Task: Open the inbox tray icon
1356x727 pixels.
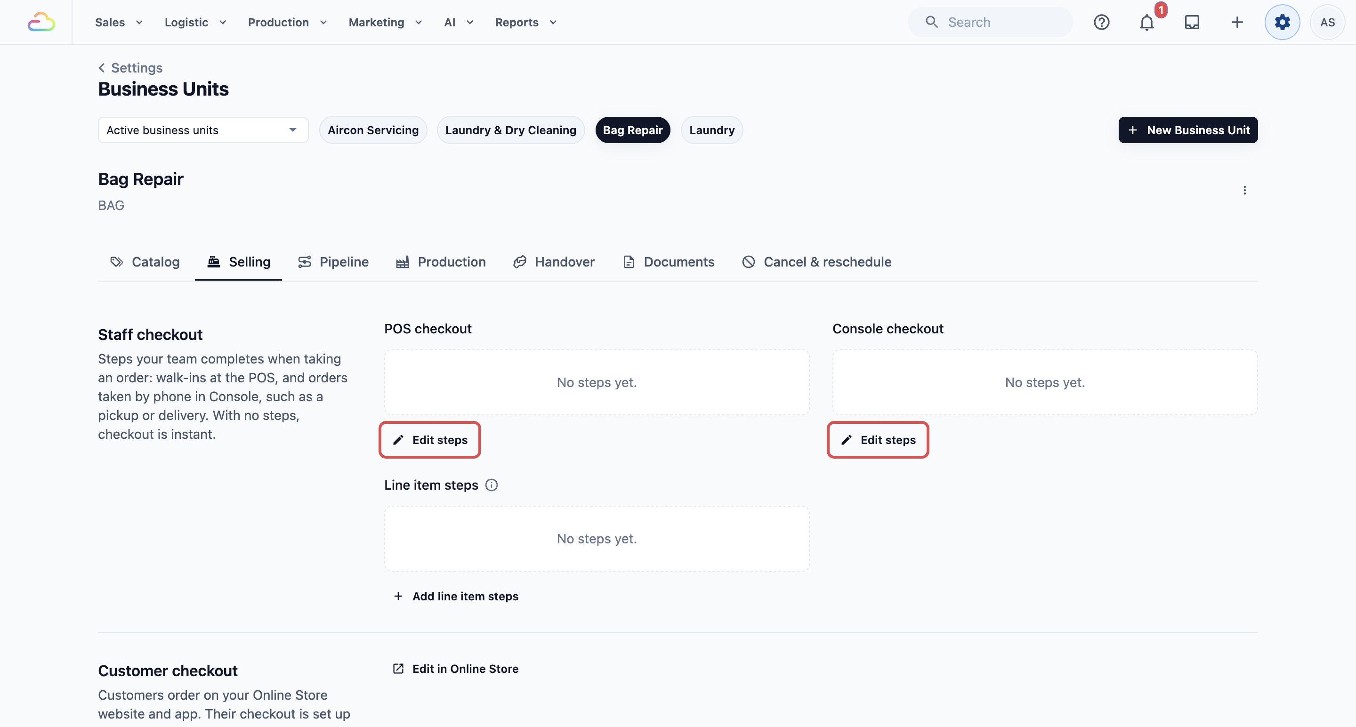Action: coord(1192,22)
